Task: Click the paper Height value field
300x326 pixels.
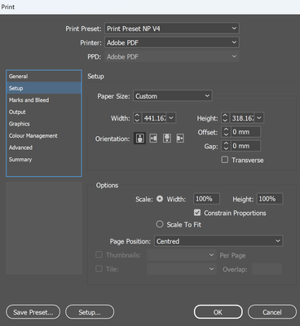Action: point(242,118)
